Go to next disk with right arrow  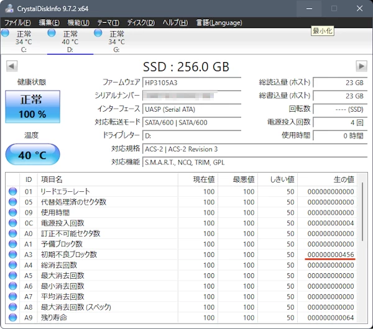click(361, 66)
